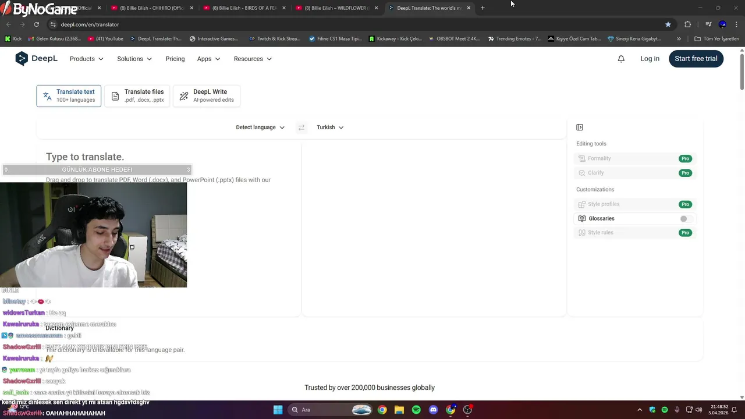Swap source and target languages
The width and height of the screenshot is (745, 419).
click(x=301, y=127)
